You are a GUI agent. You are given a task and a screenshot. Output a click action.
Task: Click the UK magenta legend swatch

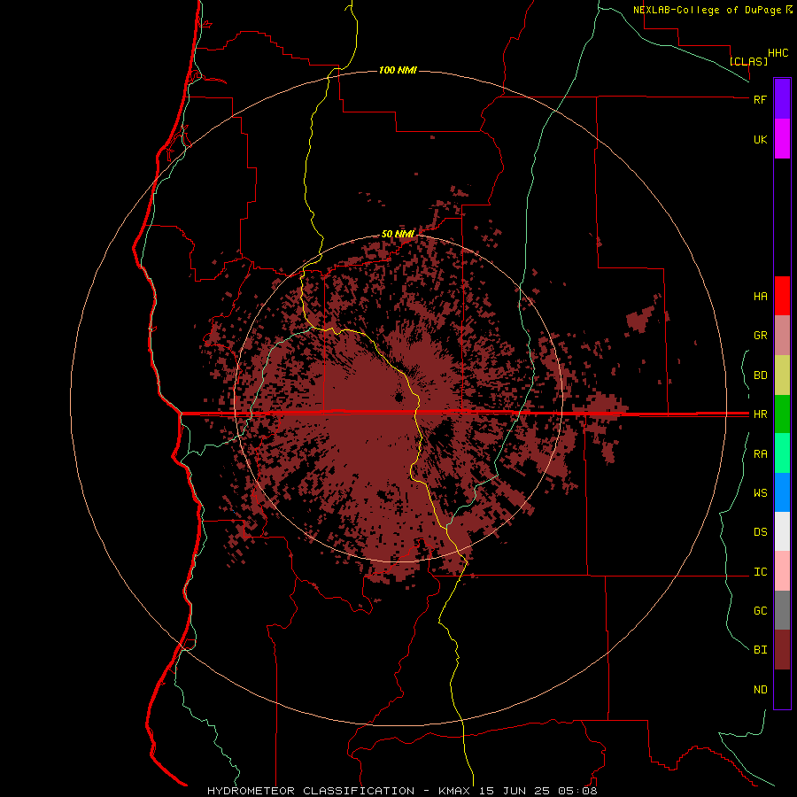click(x=782, y=139)
